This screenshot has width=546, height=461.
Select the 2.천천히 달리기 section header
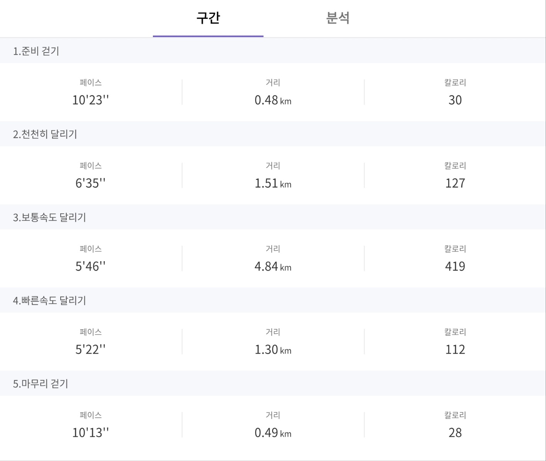45,134
